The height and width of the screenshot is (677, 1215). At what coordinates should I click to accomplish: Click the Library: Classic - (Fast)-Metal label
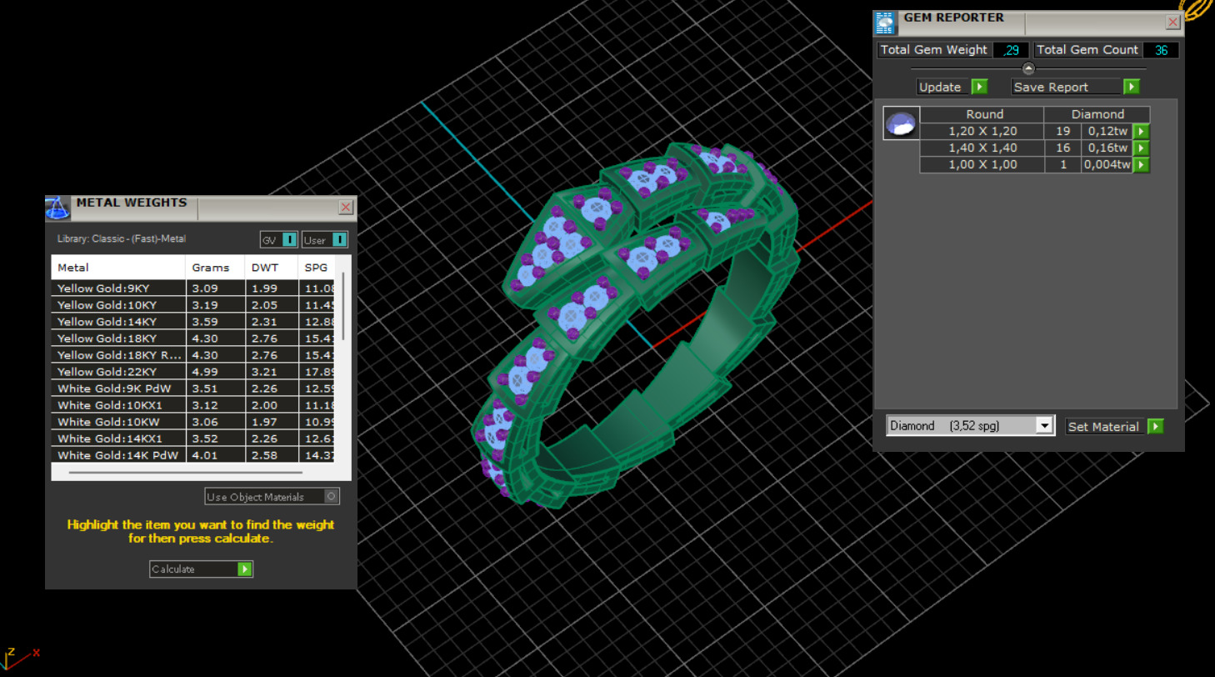click(122, 239)
